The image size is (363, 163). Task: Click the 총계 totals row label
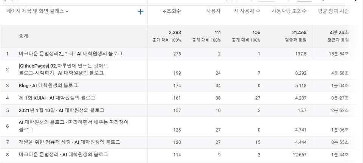click(x=23, y=36)
